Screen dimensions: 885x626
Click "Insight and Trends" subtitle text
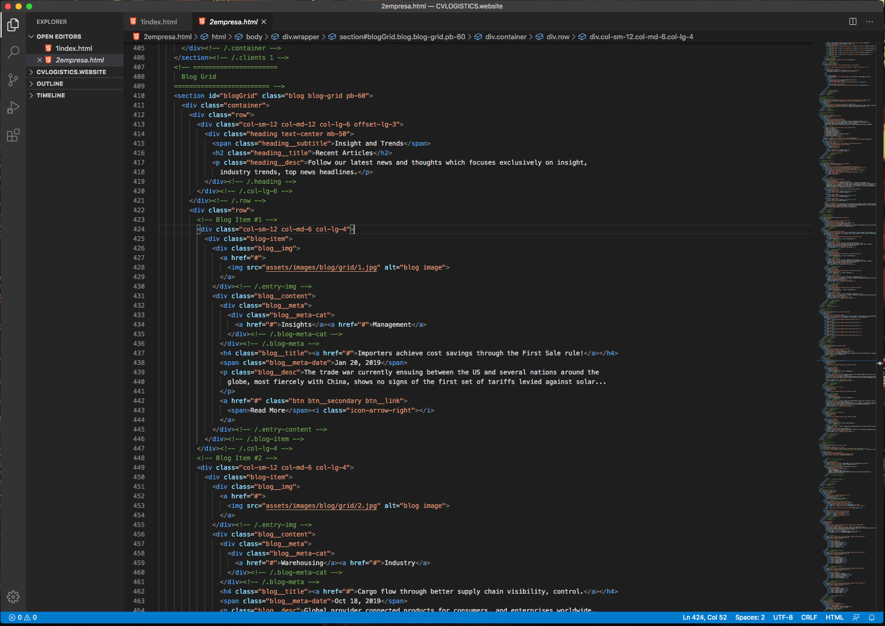[369, 144]
